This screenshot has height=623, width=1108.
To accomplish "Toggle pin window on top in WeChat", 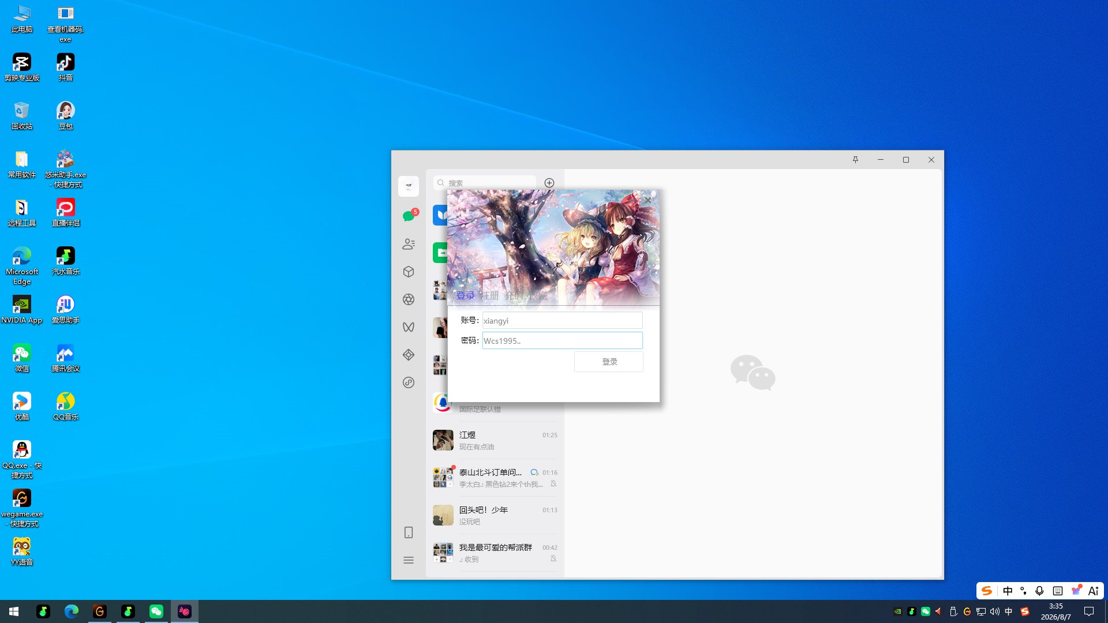I will point(855,160).
